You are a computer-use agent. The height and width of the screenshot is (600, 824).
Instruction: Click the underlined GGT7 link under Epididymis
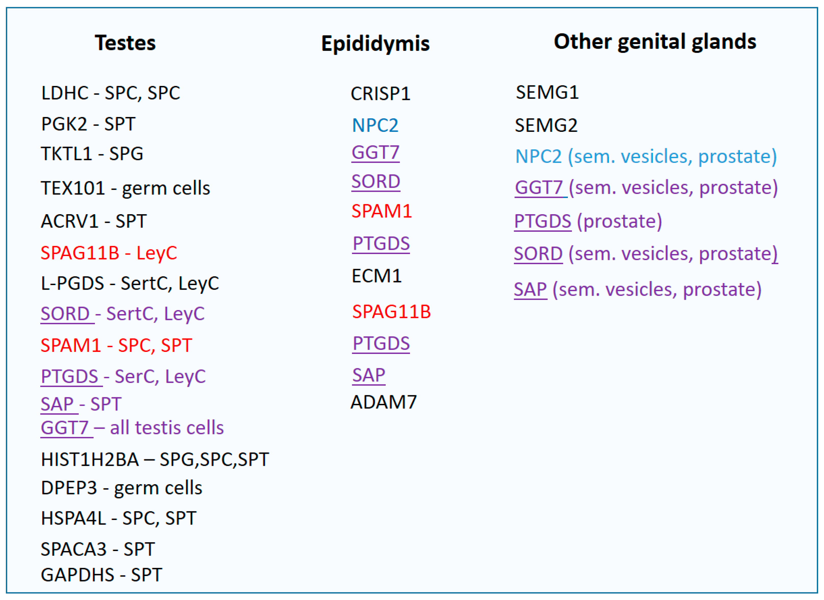375,152
